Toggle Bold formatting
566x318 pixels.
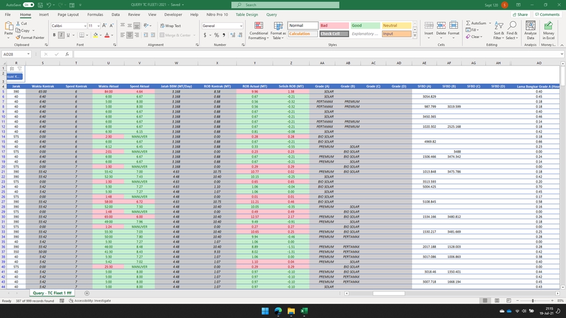pyautogui.click(x=54, y=35)
